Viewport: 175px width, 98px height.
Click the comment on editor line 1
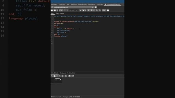click(89, 16)
